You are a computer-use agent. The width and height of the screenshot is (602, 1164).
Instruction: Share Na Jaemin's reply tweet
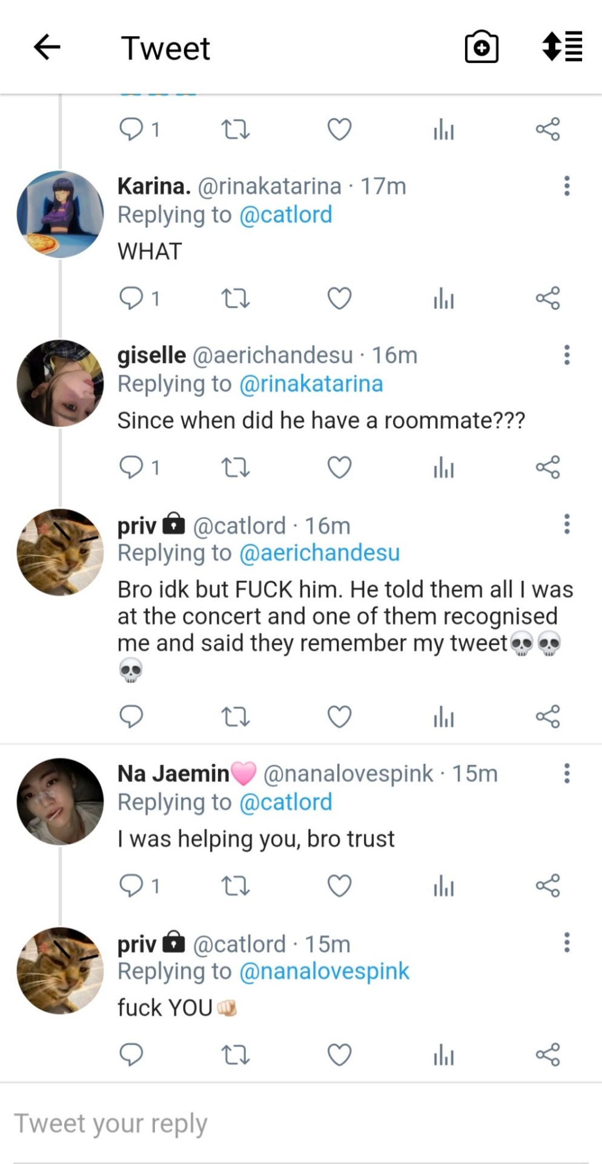coord(547,886)
